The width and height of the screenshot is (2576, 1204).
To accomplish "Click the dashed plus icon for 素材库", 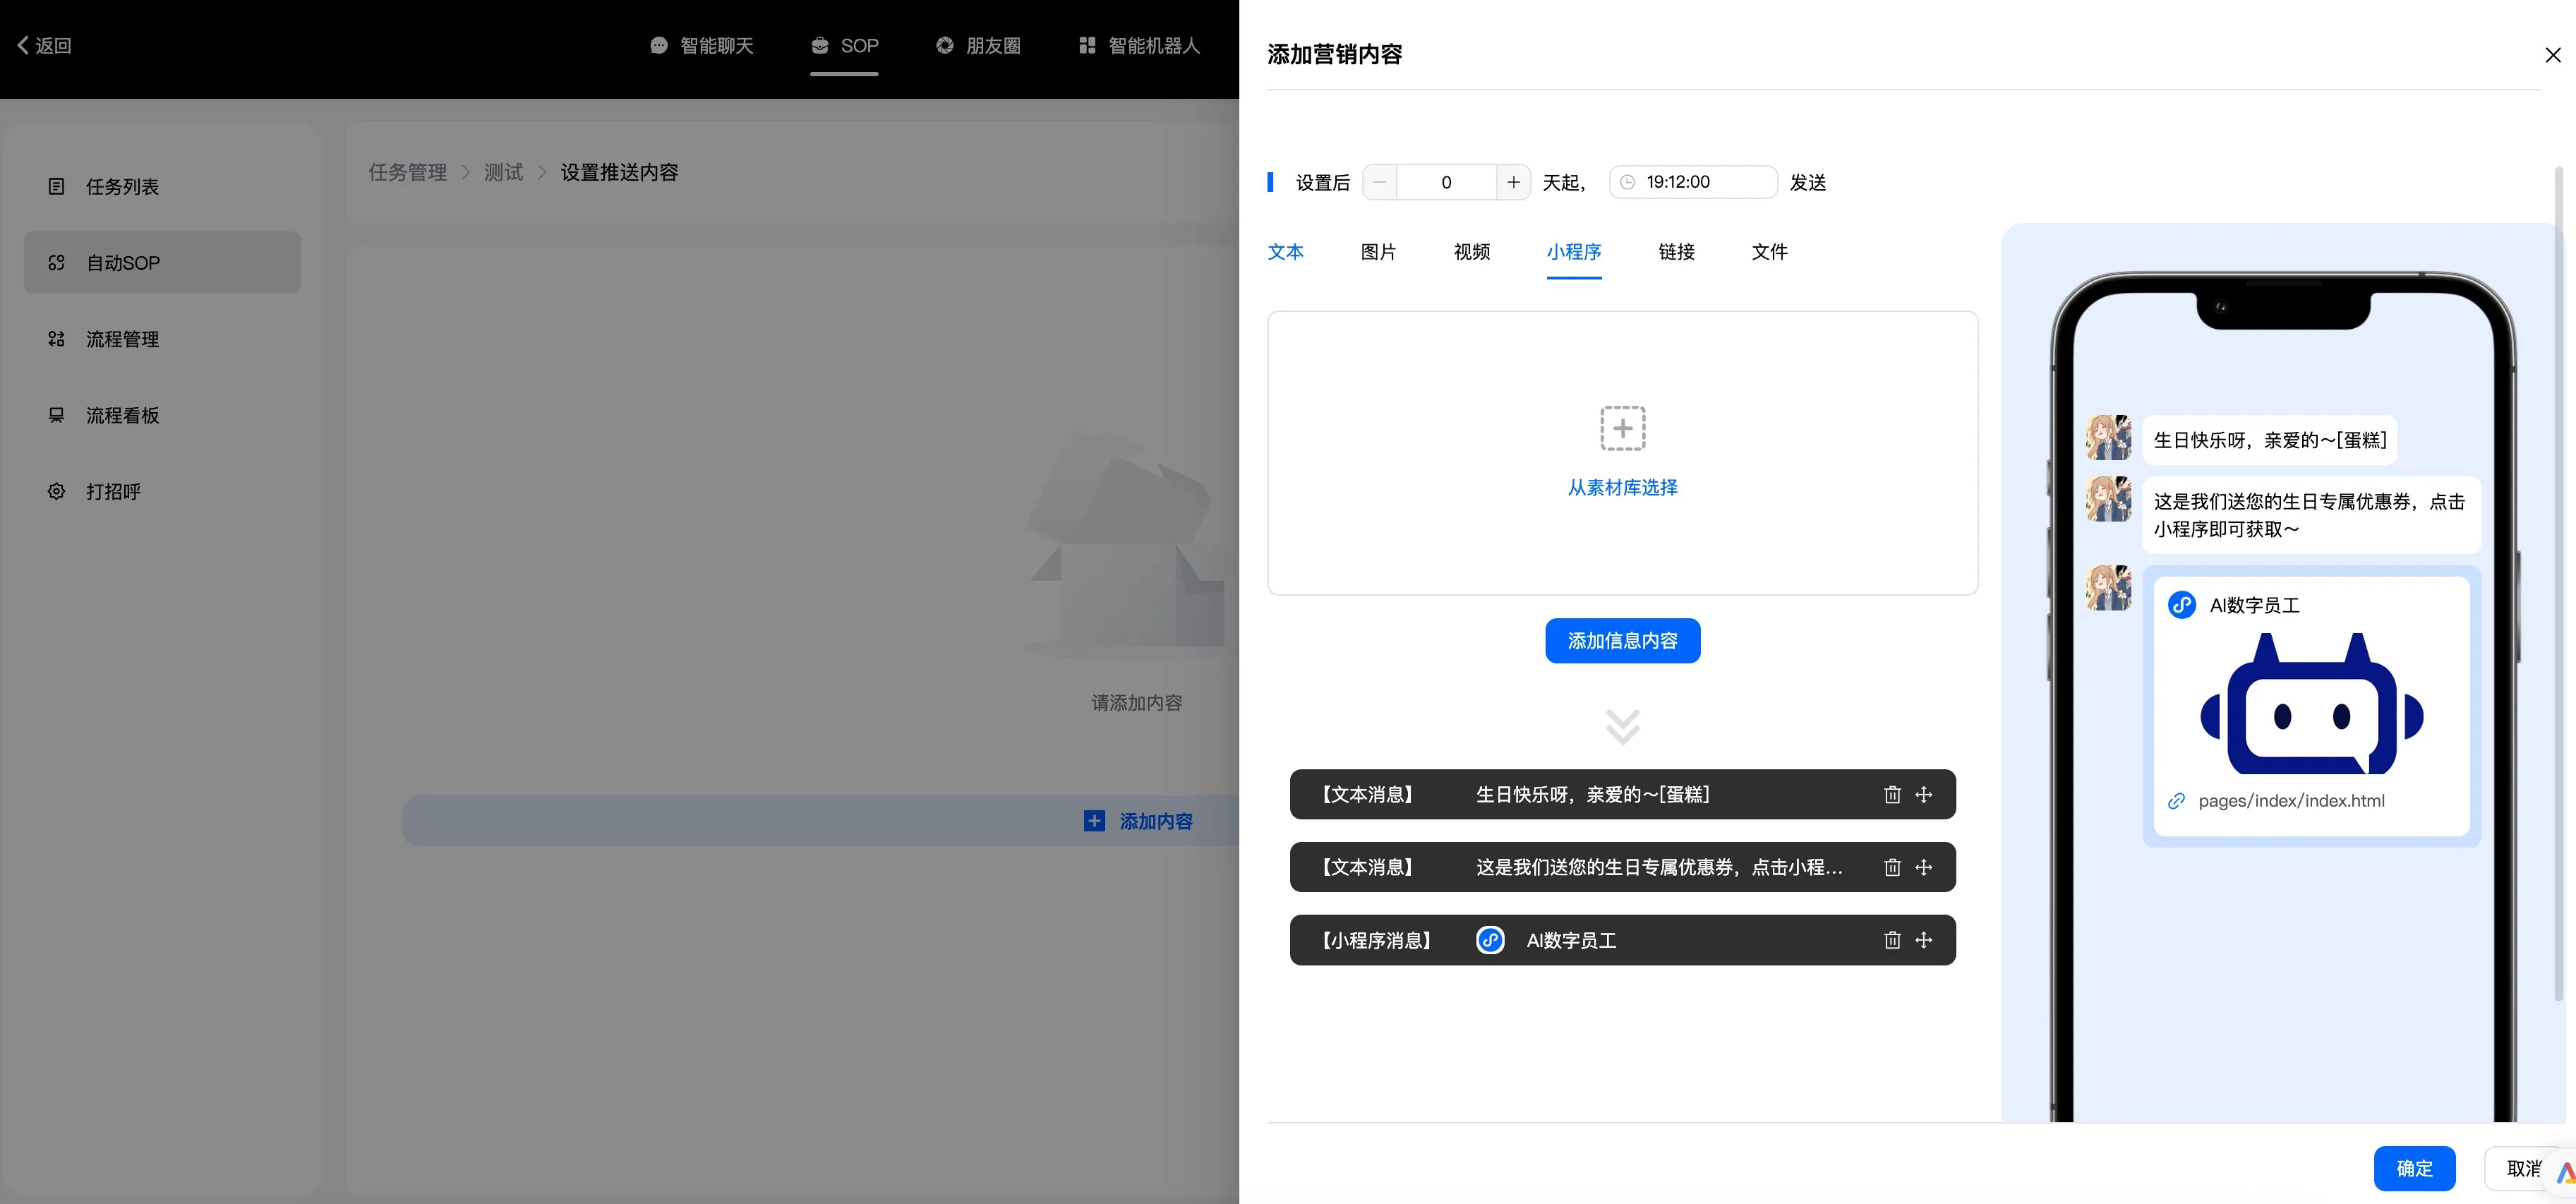I will tap(1622, 428).
